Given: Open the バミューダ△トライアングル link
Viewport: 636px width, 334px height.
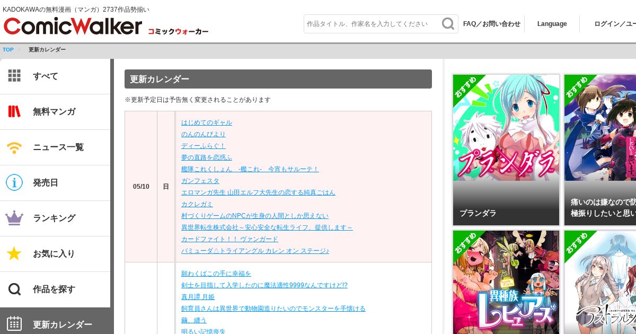Looking at the screenshot, I should tap(255, 251).
